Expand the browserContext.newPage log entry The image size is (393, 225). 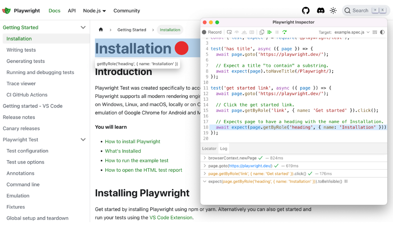[205, 158]
